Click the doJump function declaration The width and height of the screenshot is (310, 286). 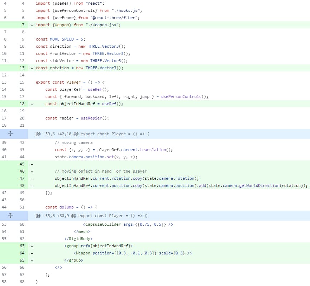pyautogui.click(x=71, y=207)
